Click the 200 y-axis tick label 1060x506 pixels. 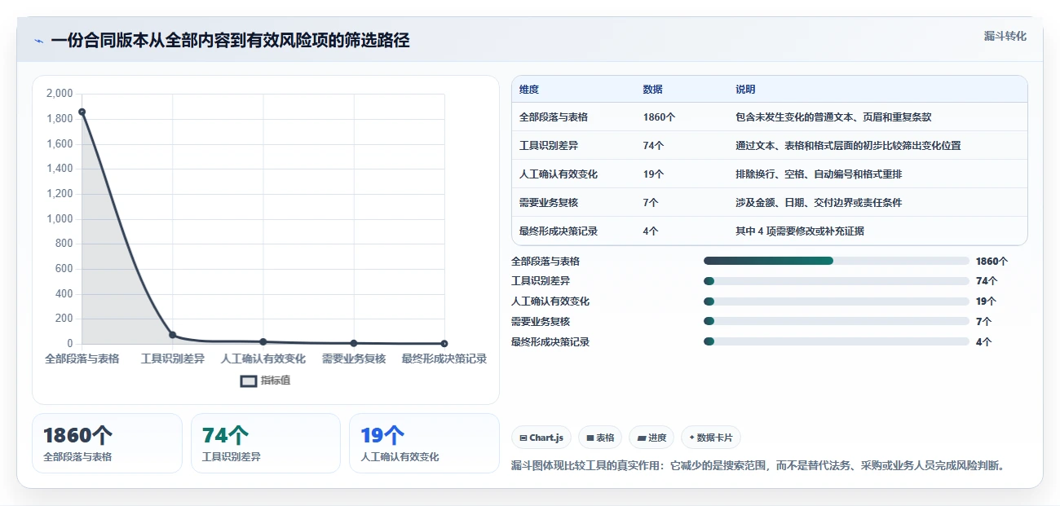coord(64,319)
